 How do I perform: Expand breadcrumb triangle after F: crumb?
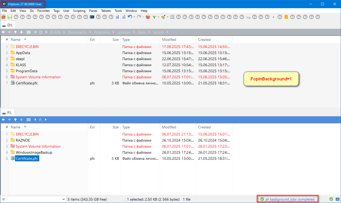point(45,119)
